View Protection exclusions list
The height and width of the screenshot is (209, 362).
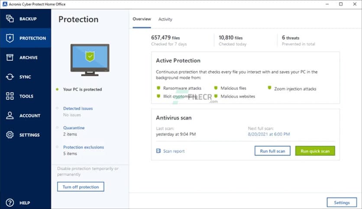pos(84,147)
